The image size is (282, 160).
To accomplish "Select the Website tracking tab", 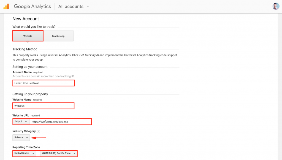I will tap(28, 36).
